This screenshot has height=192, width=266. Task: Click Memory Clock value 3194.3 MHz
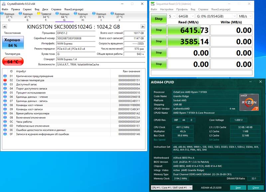[181, 178]
